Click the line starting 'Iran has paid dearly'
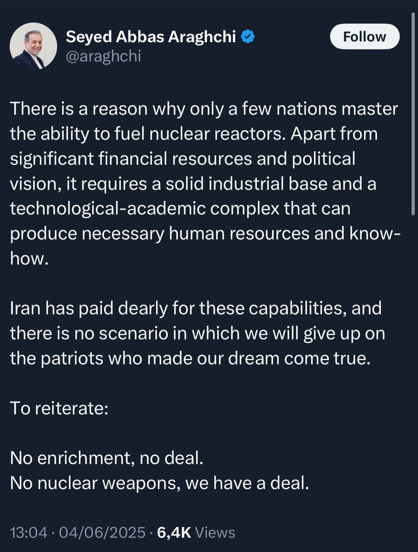 tap(195, 308)
